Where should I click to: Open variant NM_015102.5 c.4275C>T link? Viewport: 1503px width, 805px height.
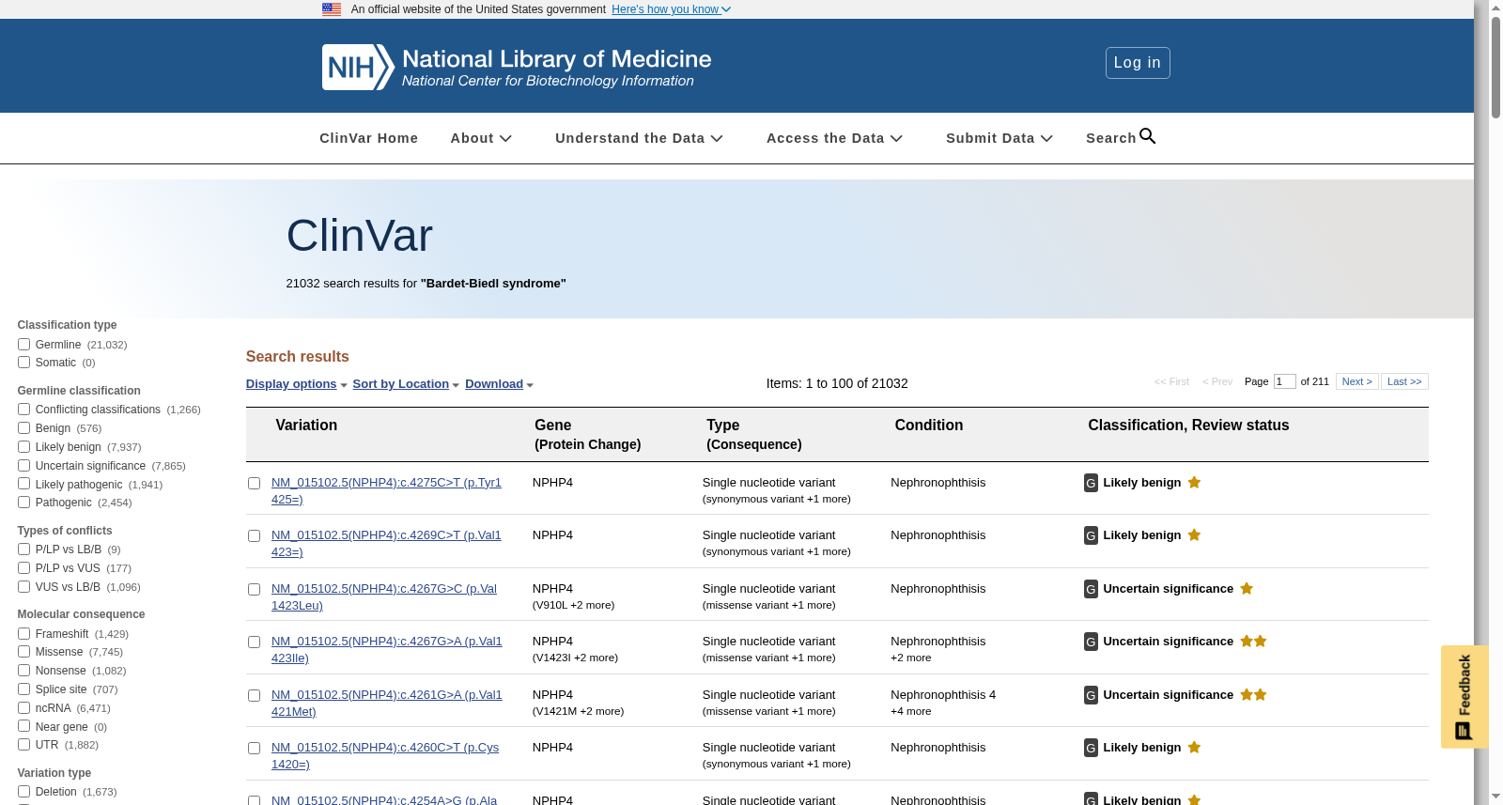coord(386,491)
